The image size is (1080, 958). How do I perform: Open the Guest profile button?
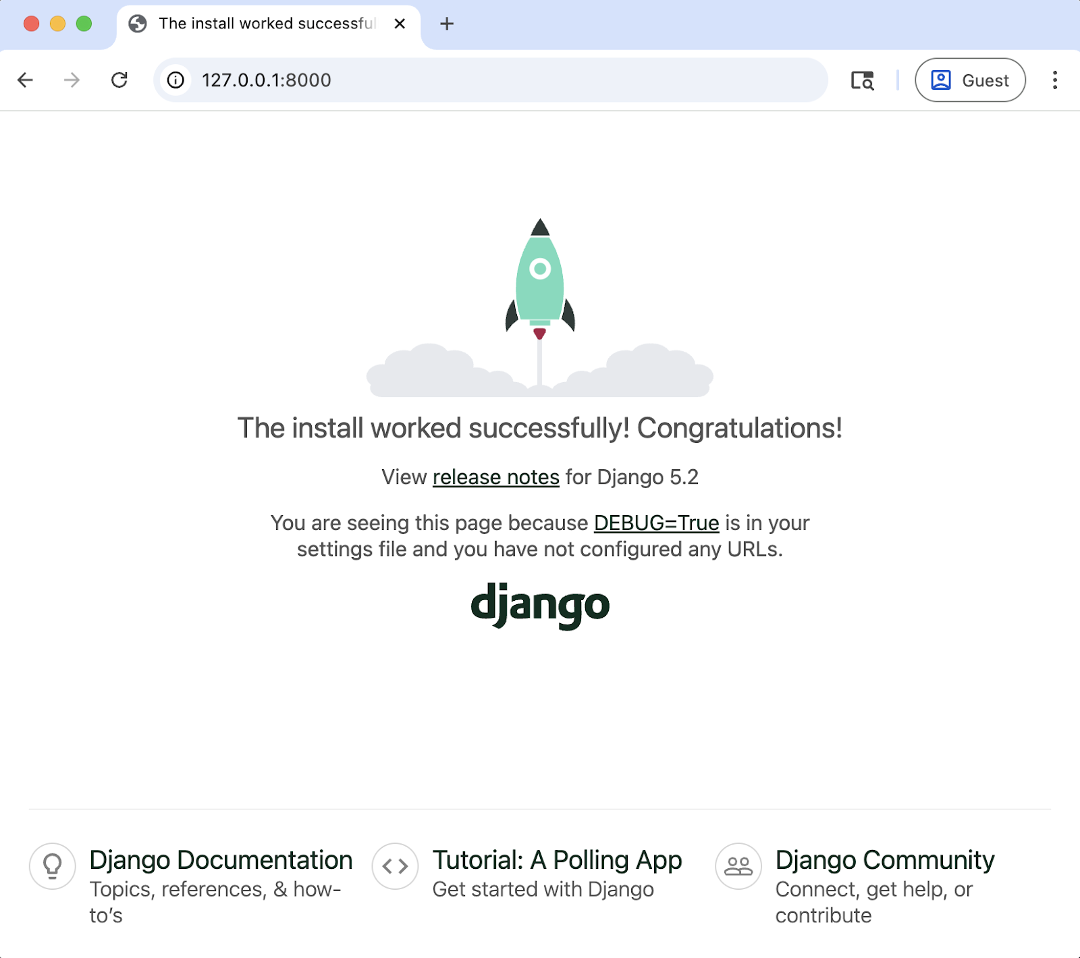point(970,80)
